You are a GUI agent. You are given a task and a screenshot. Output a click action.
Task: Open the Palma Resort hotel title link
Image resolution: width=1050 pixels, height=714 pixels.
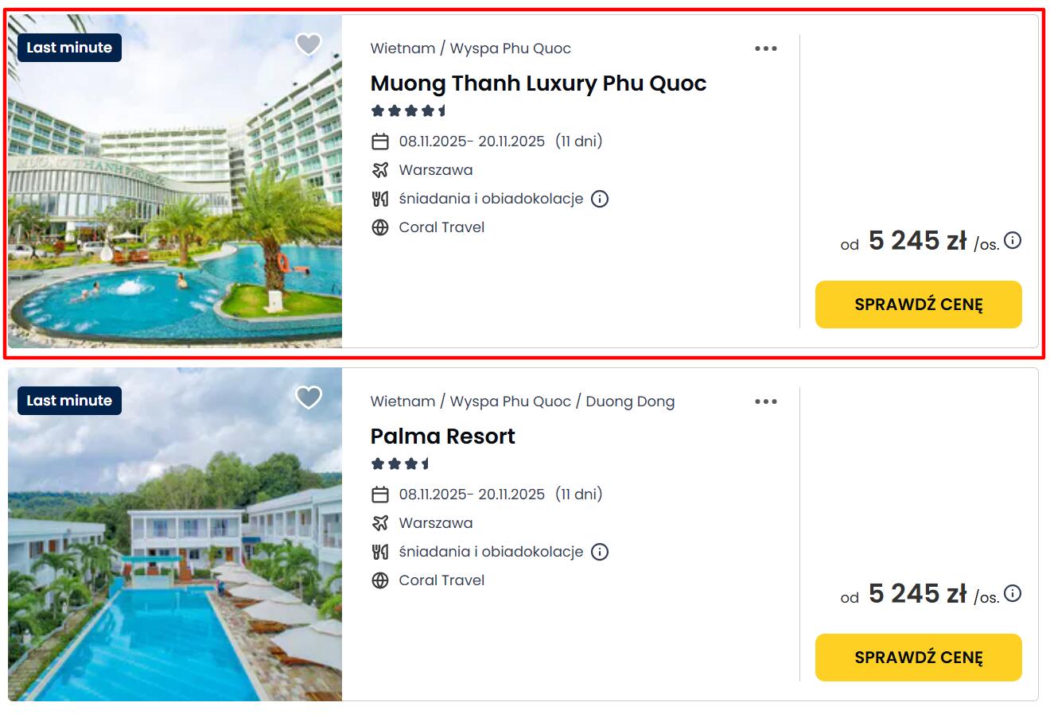[442, 437]
